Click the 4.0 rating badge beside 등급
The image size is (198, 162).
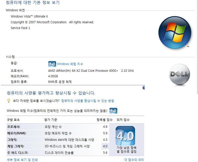(52, 64)
